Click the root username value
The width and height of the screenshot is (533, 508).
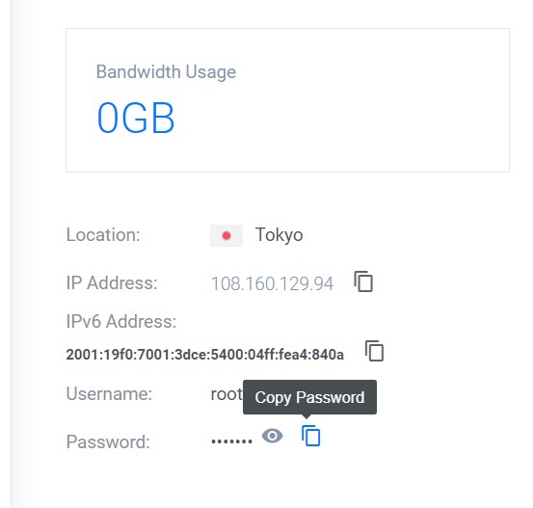[x=227, y=394]
